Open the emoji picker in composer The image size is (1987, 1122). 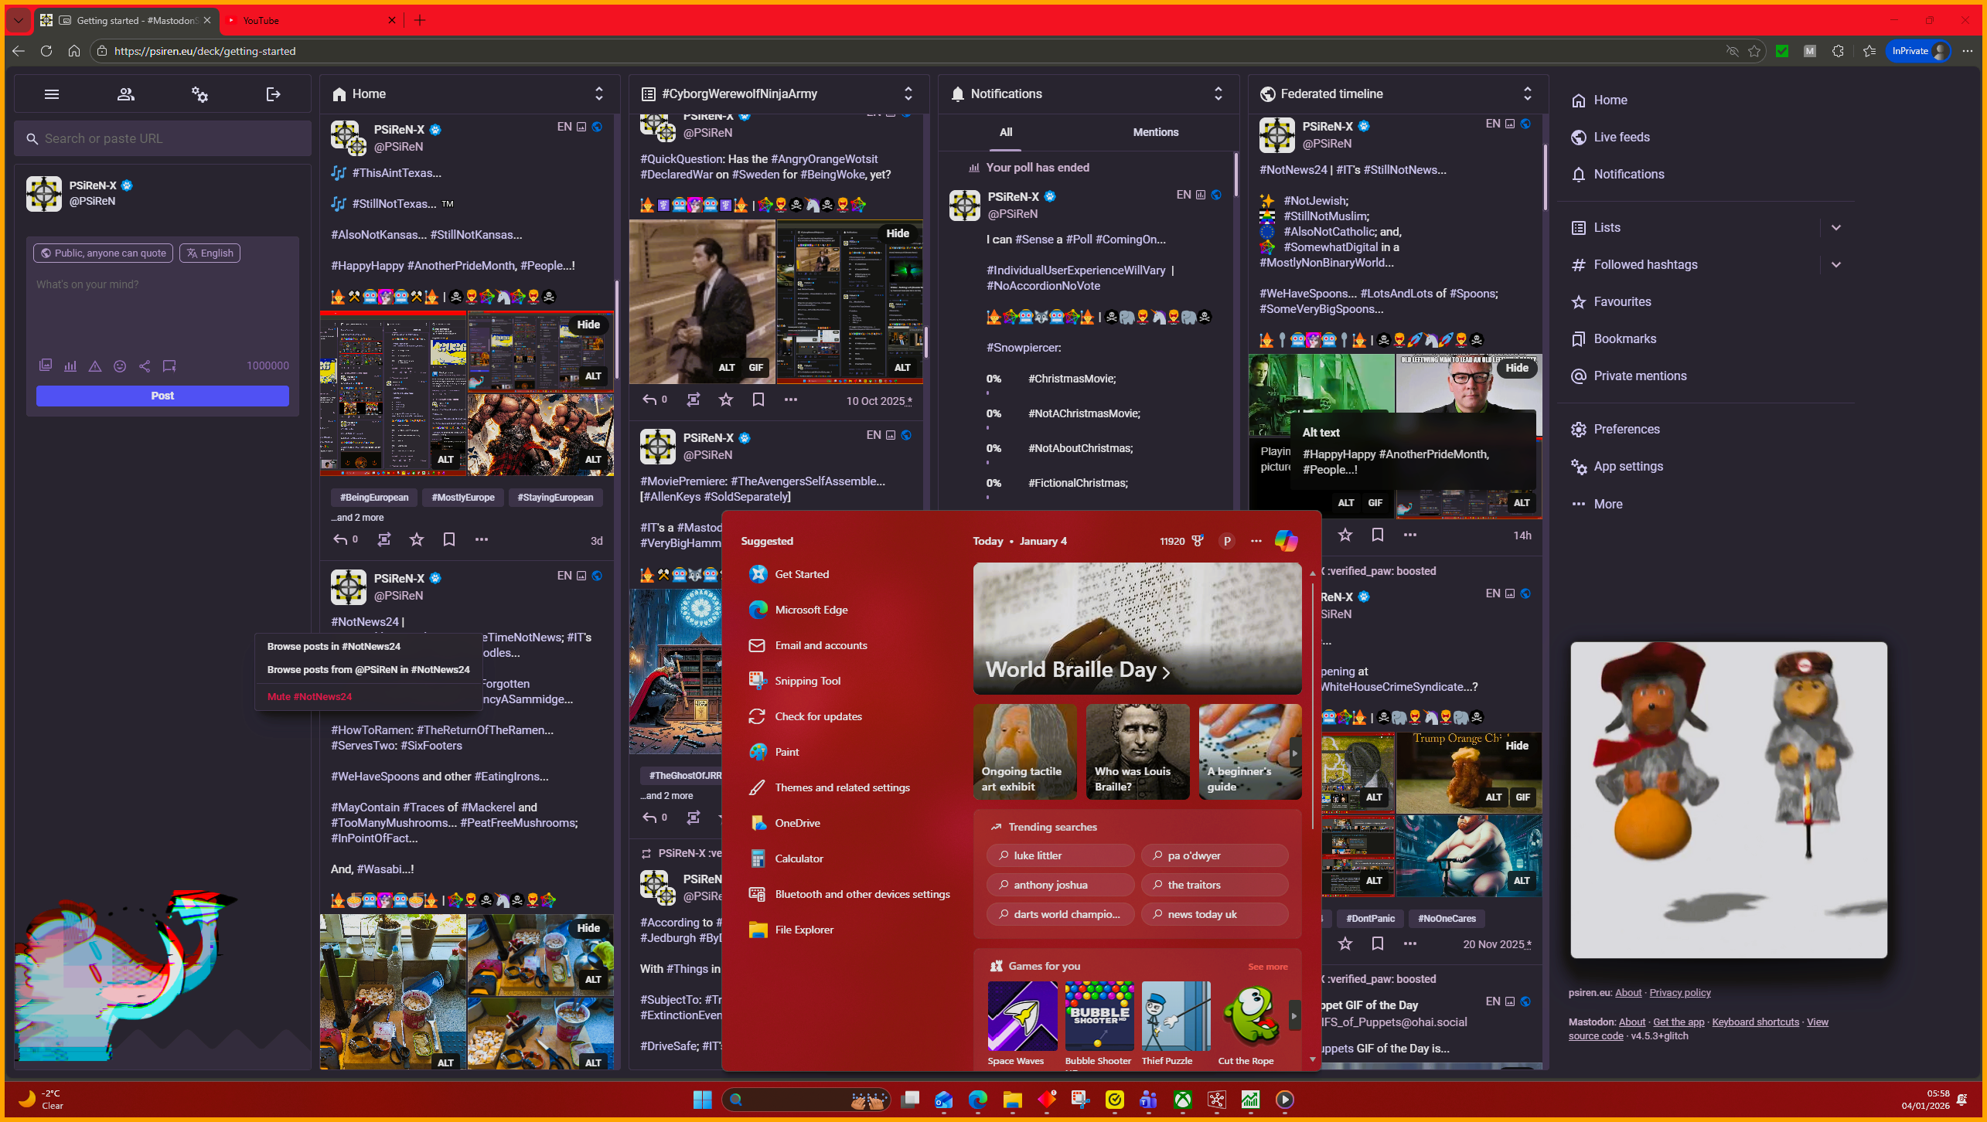pyautogui.click(x=120, y=365)
